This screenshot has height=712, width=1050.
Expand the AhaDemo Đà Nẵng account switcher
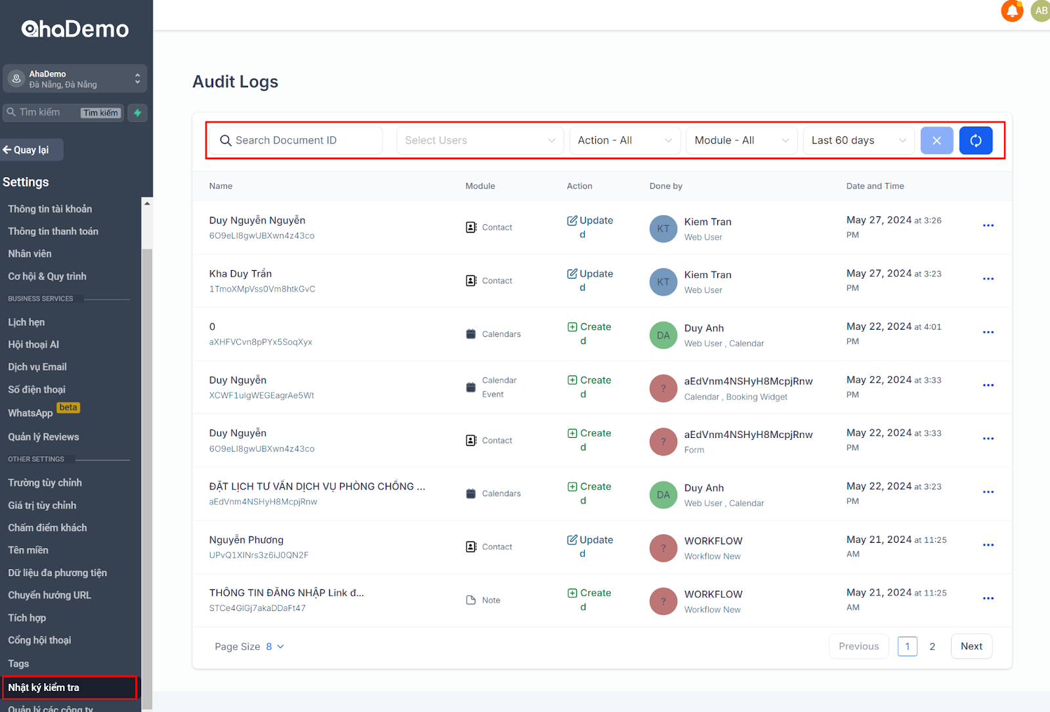[x=75, y=79]
